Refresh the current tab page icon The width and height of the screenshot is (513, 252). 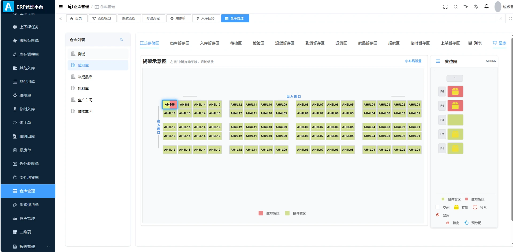coord(510,18)
